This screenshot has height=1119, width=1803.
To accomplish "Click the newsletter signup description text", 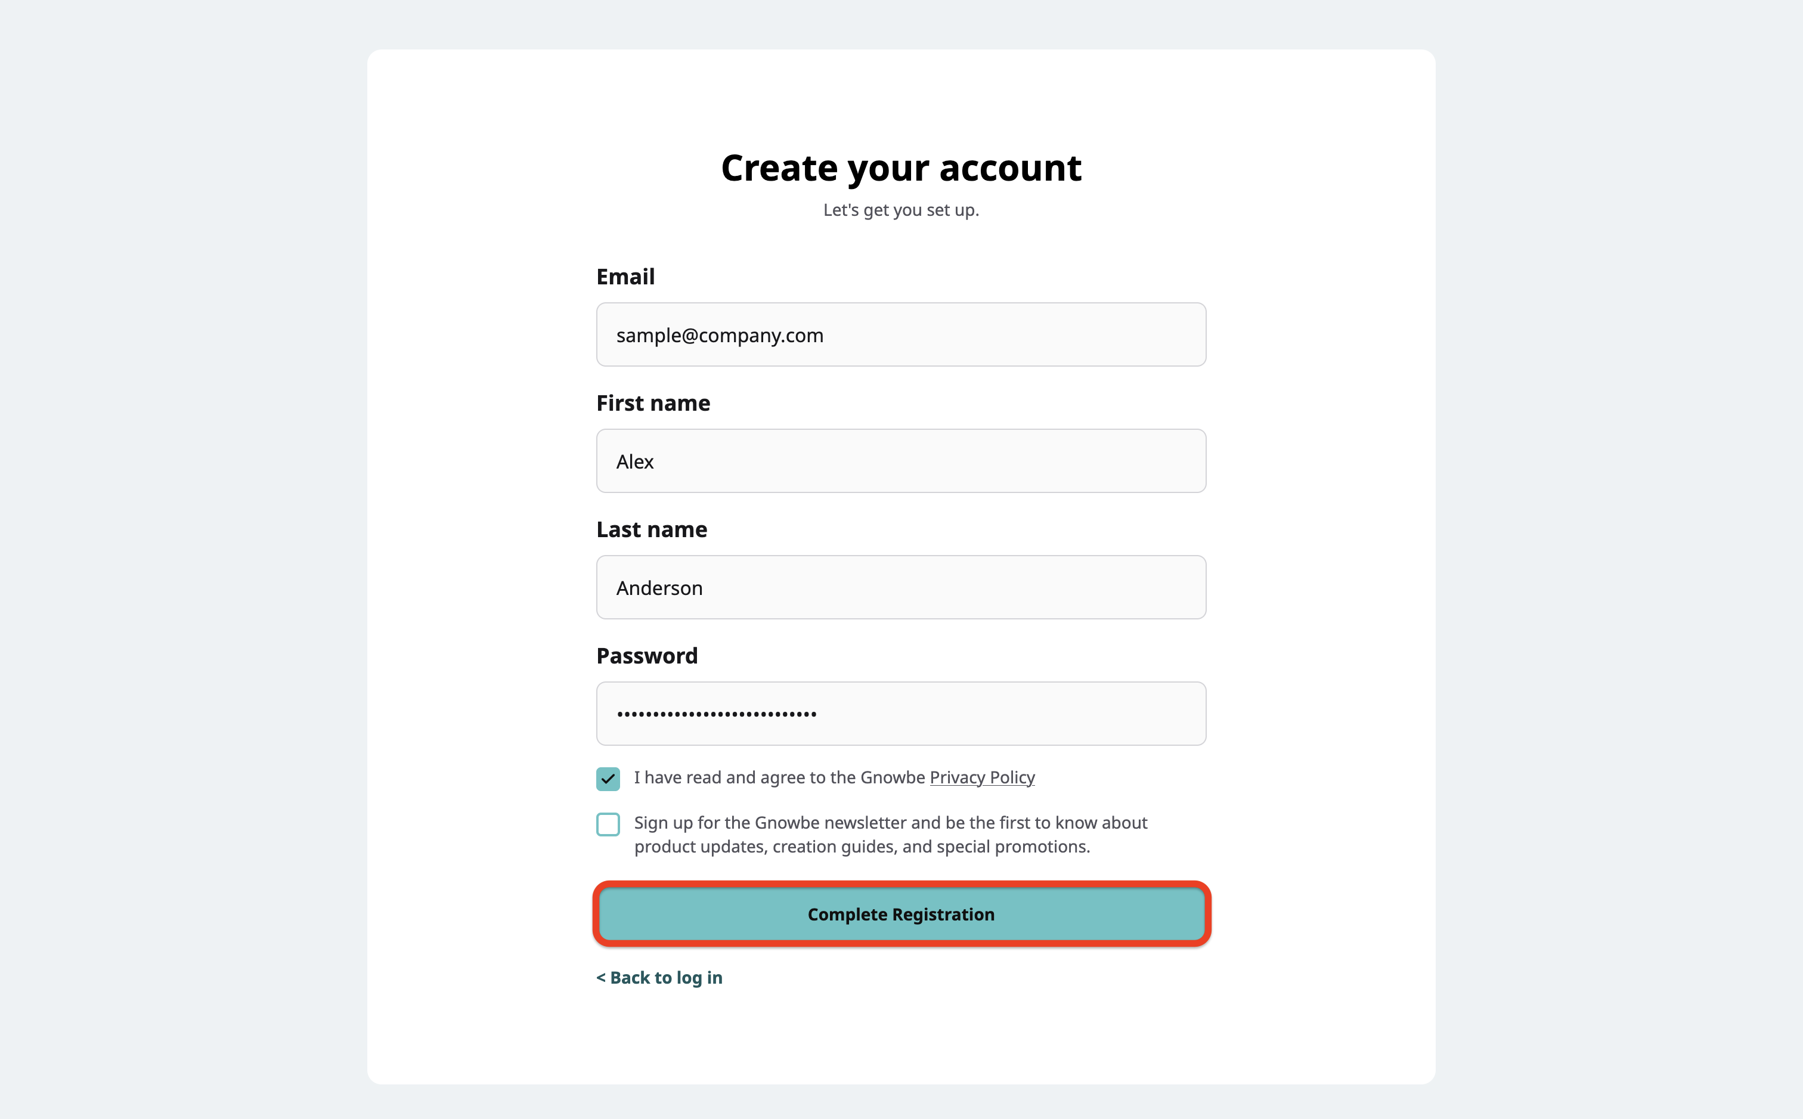I will pos(890,835).
